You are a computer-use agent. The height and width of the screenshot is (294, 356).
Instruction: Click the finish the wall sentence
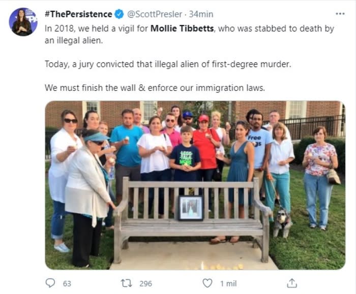pyautogui.click(x=155, y=88)
